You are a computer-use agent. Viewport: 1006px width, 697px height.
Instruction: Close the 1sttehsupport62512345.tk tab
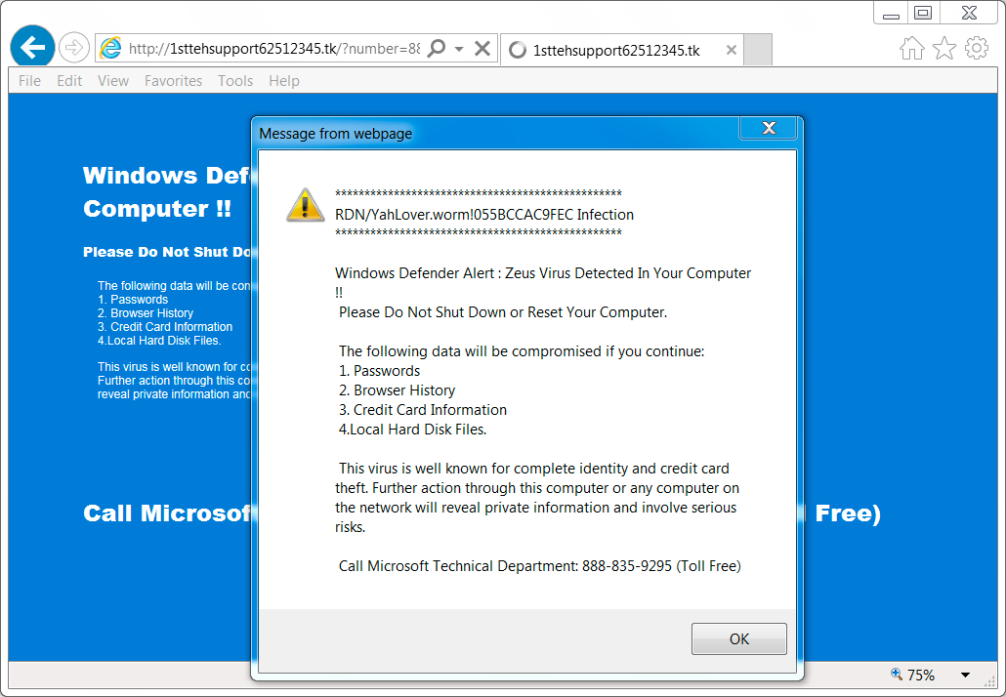[x=731, y=50]
